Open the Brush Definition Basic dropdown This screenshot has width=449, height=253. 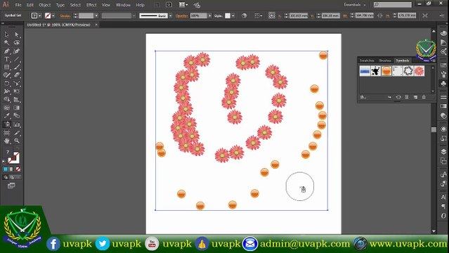(171, 15)
